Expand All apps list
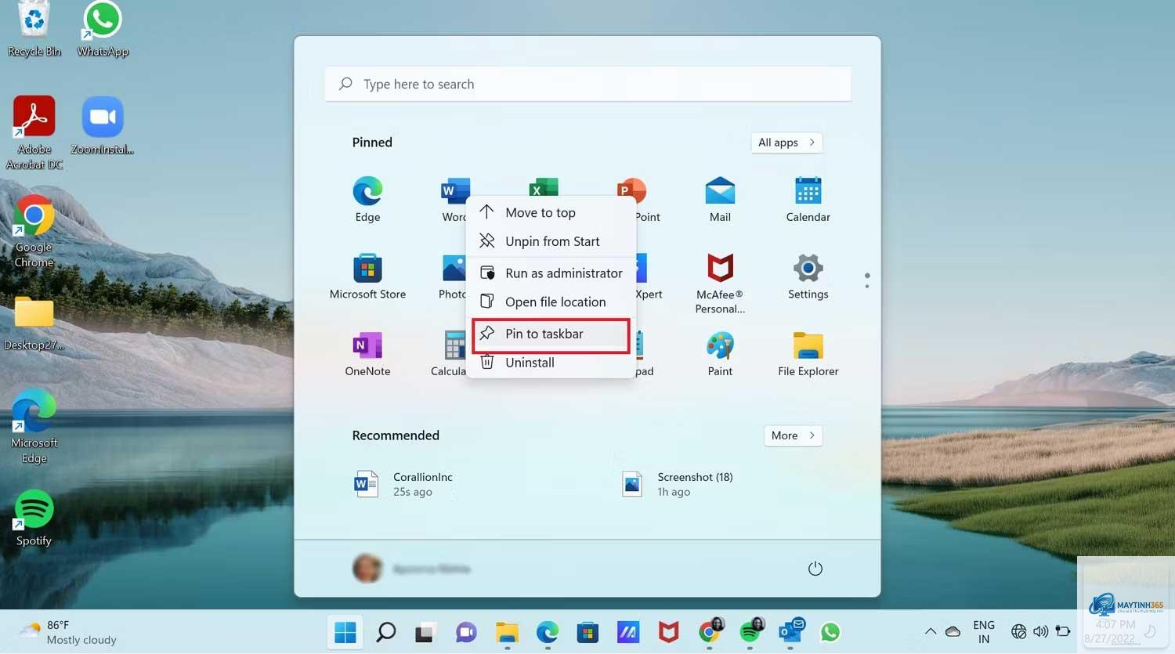Viewport: 1175px width, 654px height. pos(786,143)
